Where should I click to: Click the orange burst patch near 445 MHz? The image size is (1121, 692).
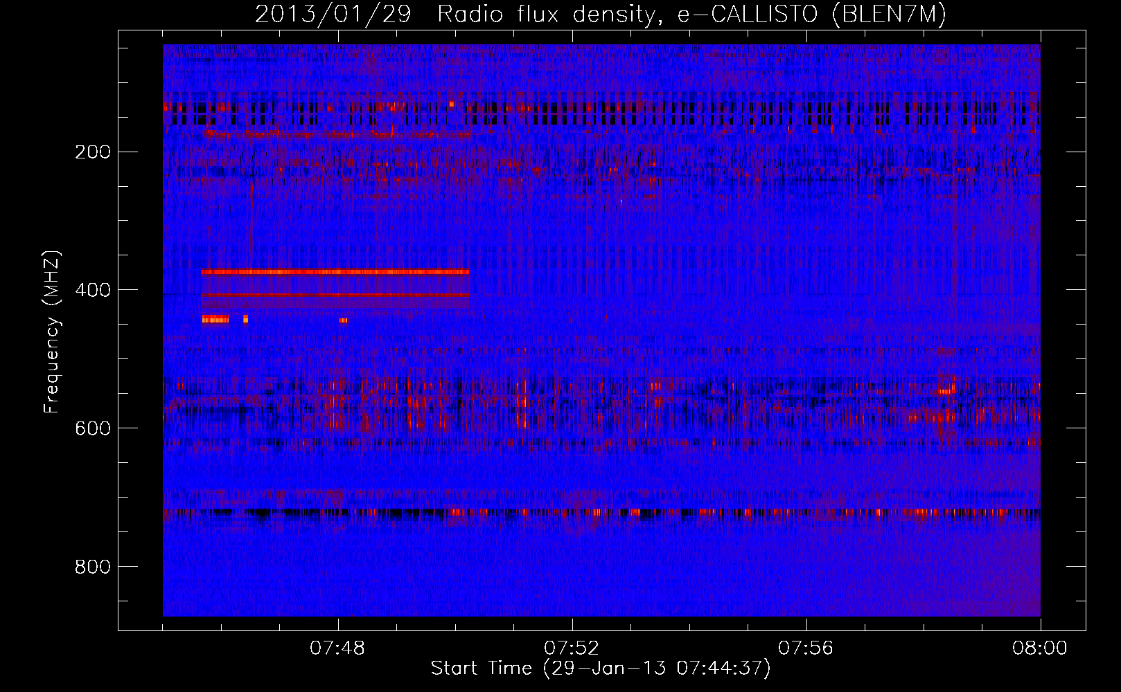215,319
